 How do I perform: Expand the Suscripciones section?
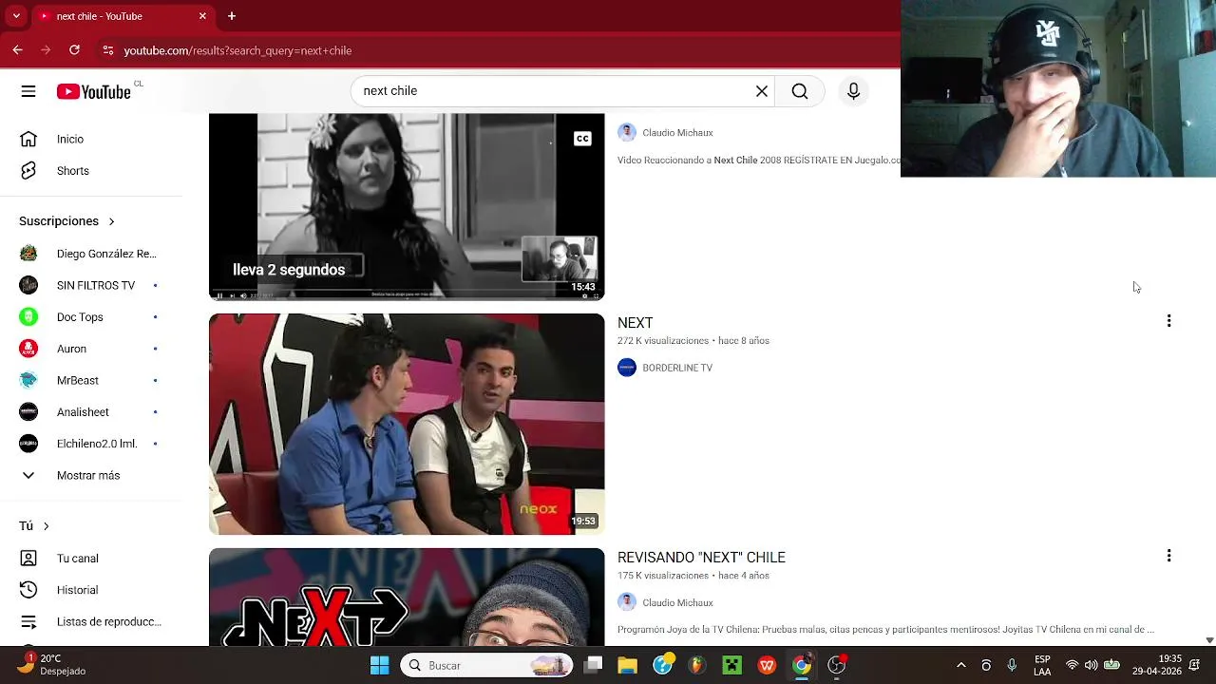pyautogui.click(x=66, y=221)
